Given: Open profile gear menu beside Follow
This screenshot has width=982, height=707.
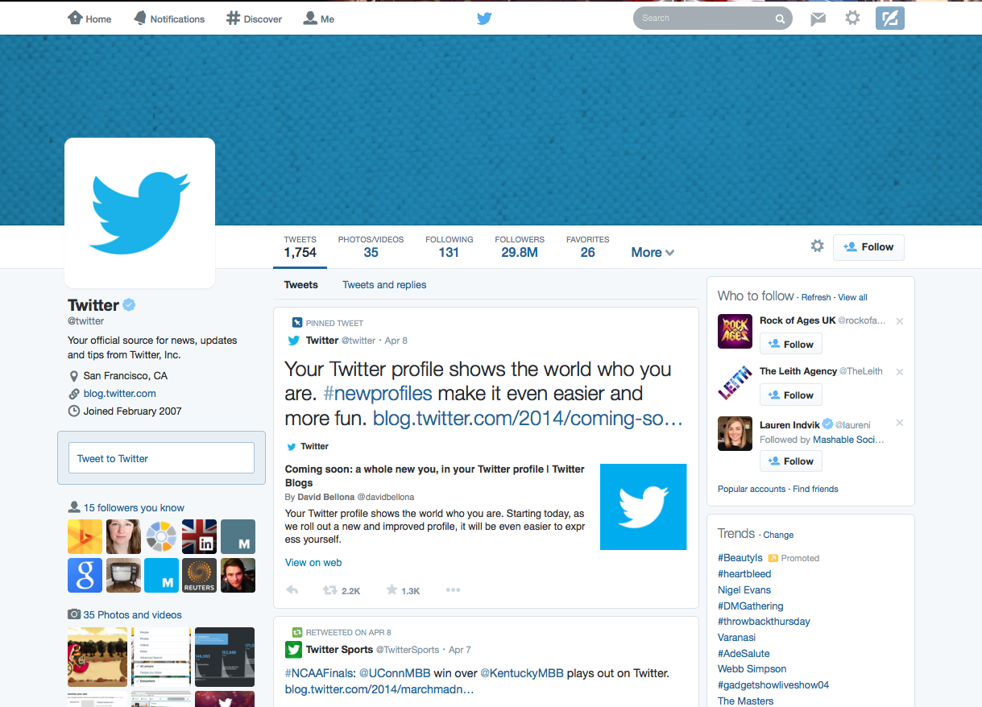Looking at the screenshot, I should pyautogui.click(x=817, y=246).
